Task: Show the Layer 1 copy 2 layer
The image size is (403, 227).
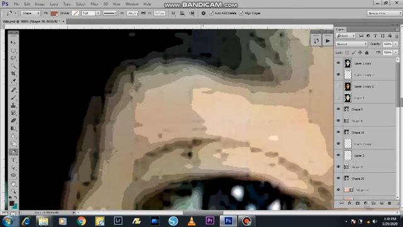Action: [x=338, y=86]
